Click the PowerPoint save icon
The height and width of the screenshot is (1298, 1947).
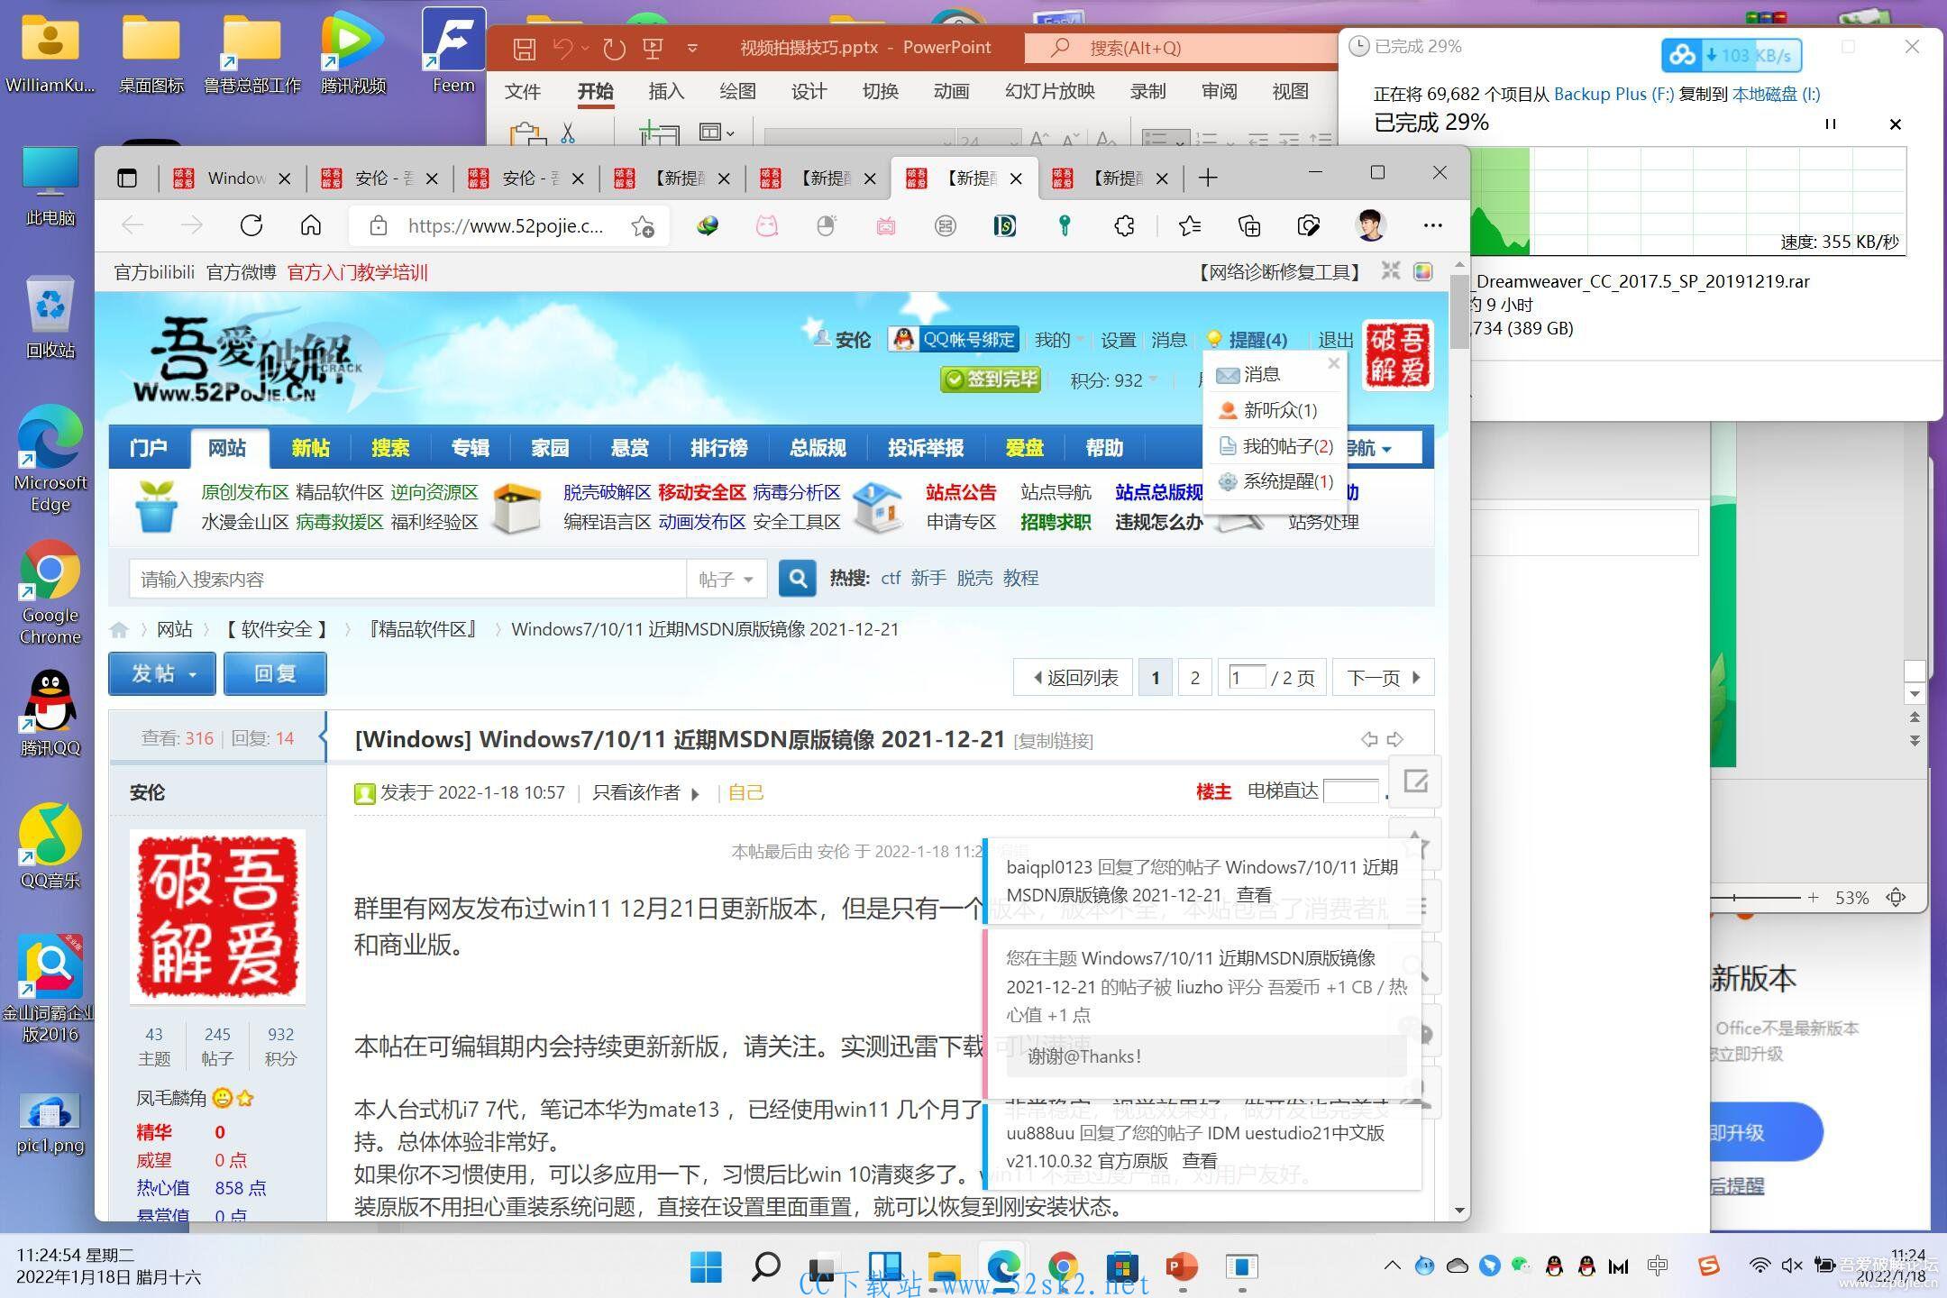coord(524,48)
